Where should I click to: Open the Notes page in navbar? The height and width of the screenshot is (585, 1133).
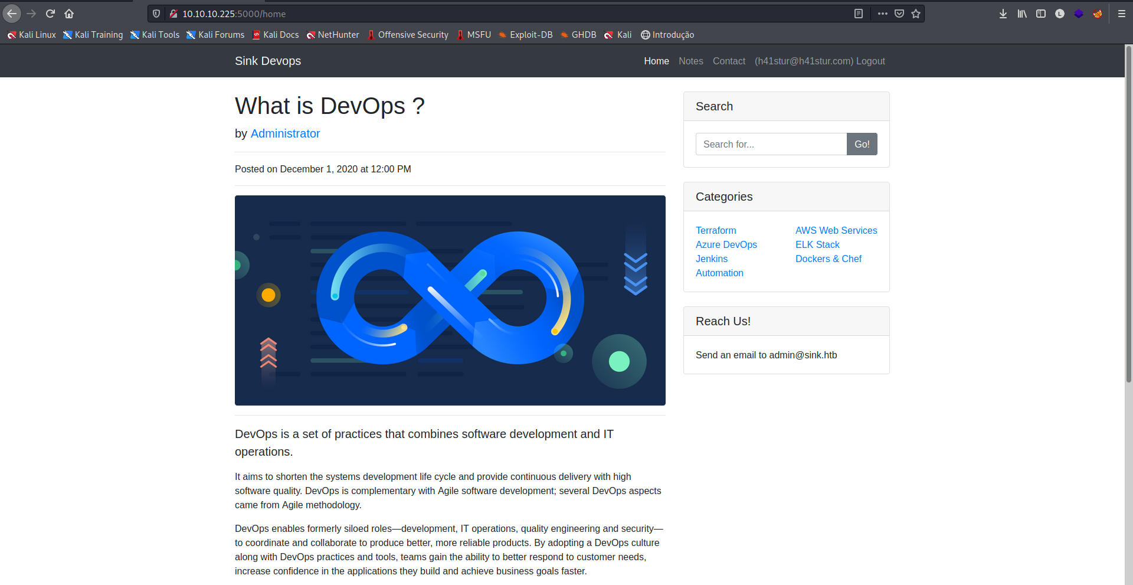pyautogui.click(x=690, y=61)
